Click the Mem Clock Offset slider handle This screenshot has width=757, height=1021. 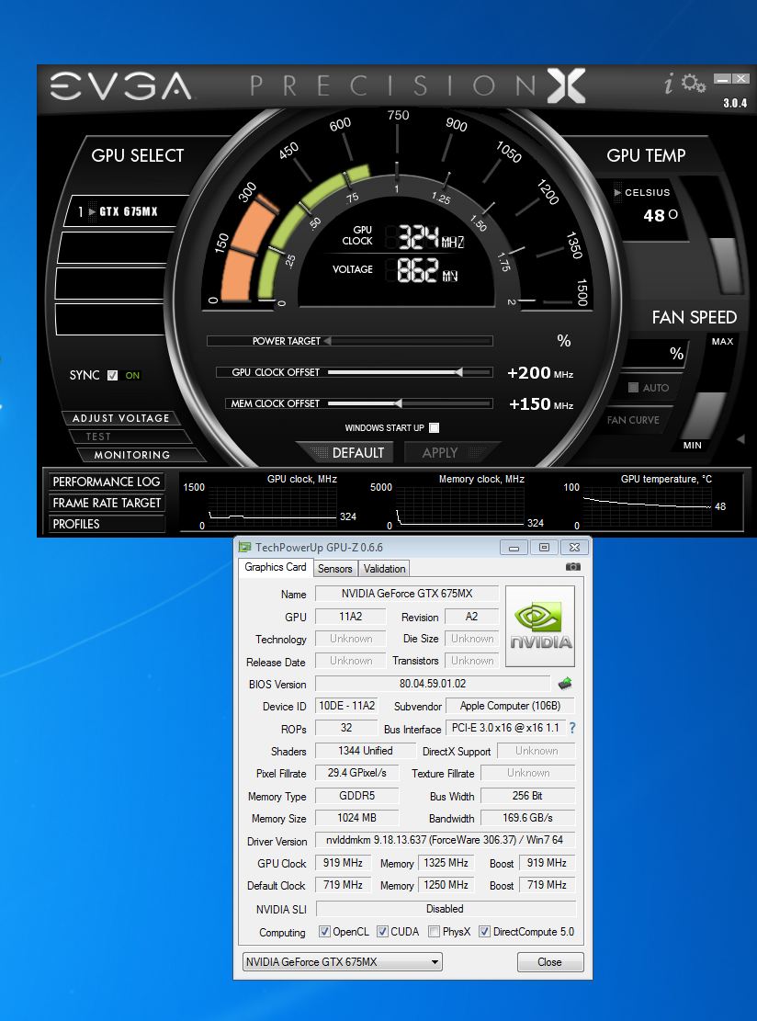[398, 403]
